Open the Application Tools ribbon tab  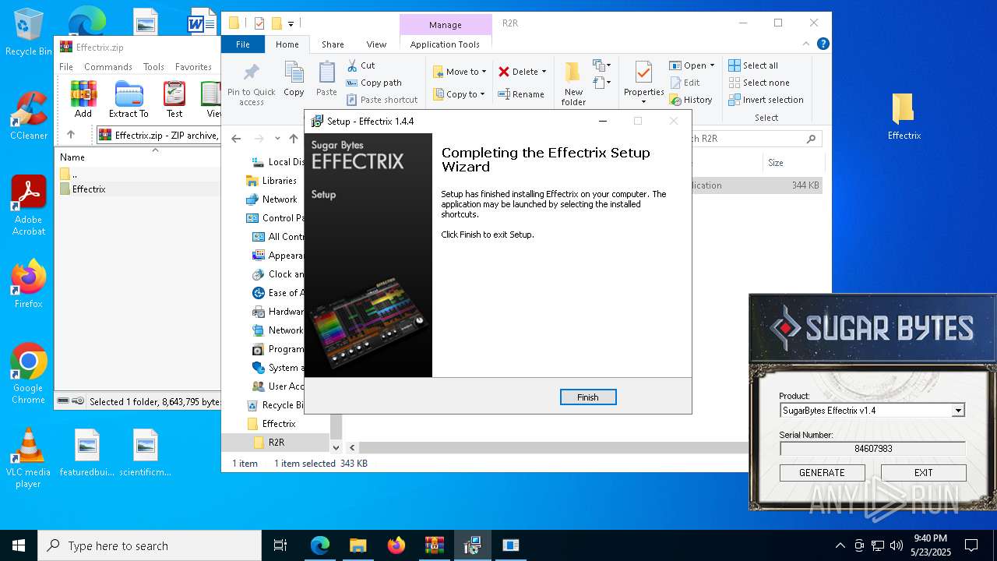point(445,44)
